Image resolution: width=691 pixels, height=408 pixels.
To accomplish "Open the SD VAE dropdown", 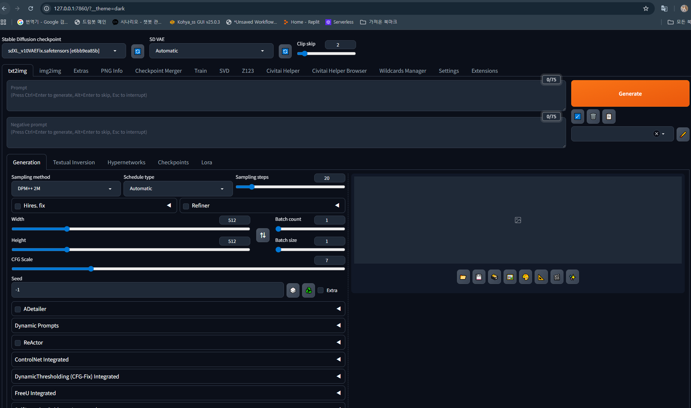I will point(211,51).
